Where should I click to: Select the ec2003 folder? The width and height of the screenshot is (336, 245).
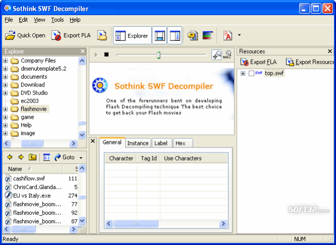coord(30,101)
